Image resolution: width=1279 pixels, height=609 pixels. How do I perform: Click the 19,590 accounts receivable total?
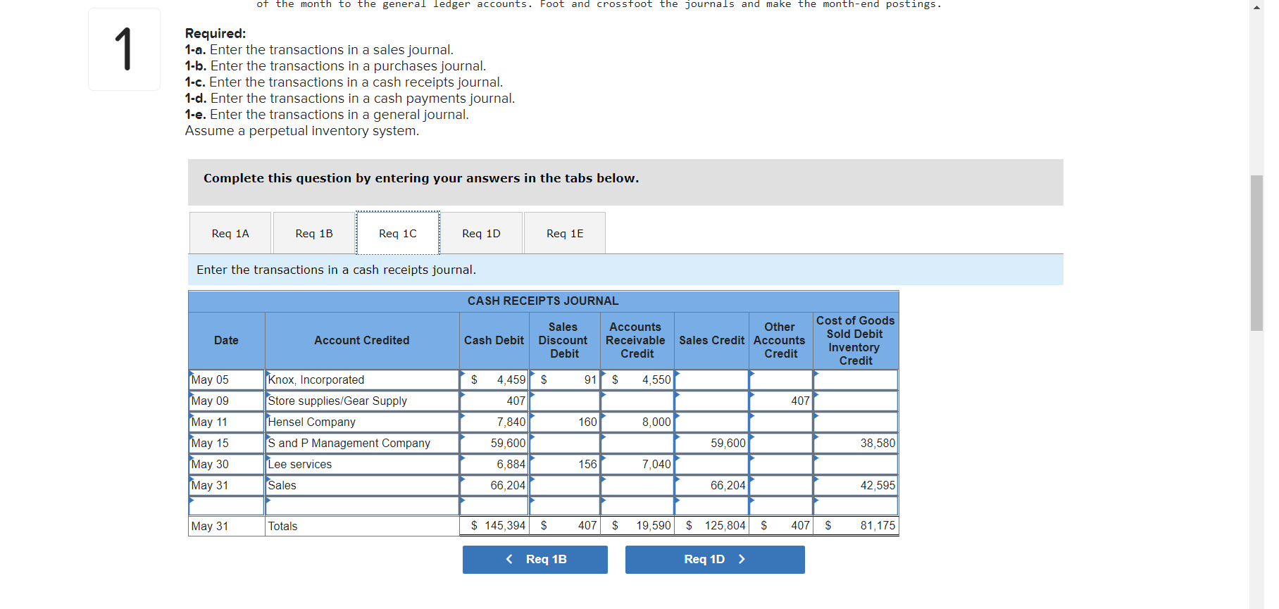click(x=637, y=526)
